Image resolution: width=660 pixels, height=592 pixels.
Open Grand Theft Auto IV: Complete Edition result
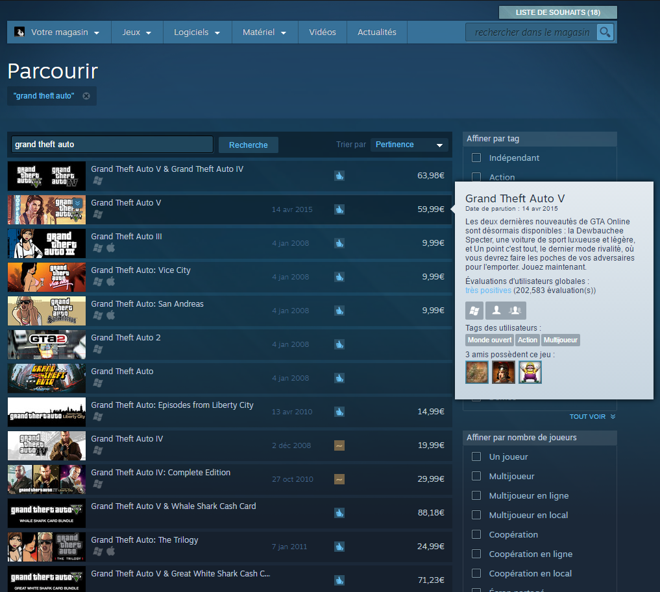229,479
